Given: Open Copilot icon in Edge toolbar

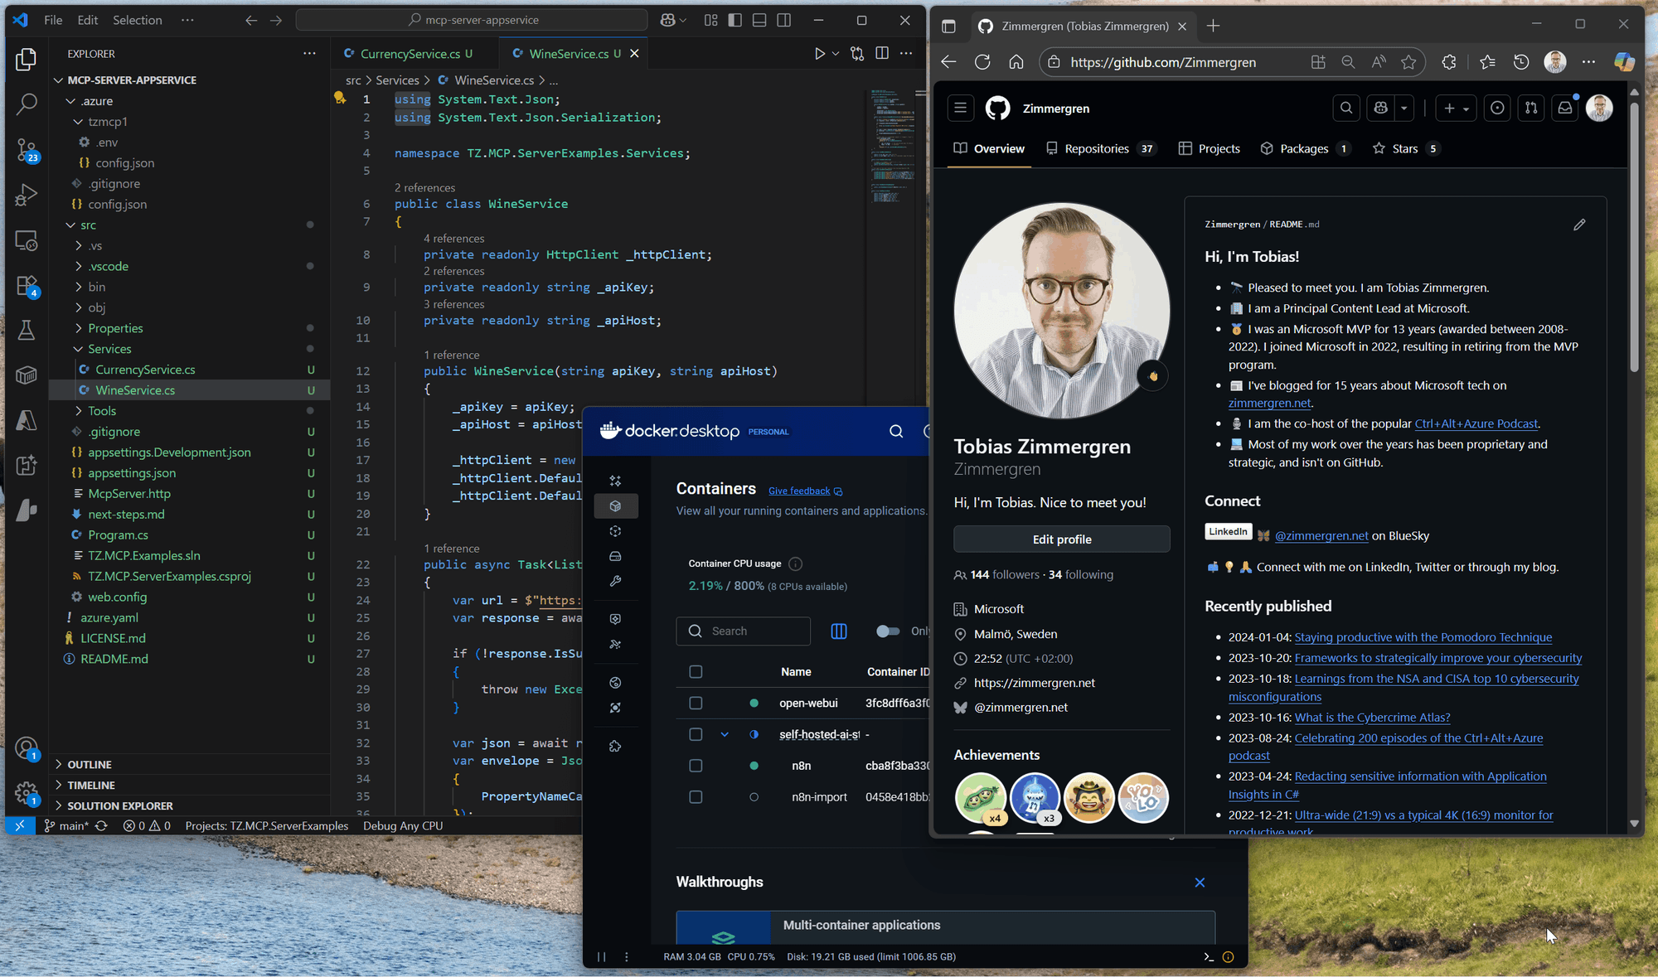Looking at the screenshot, I should pos(1623,62).
